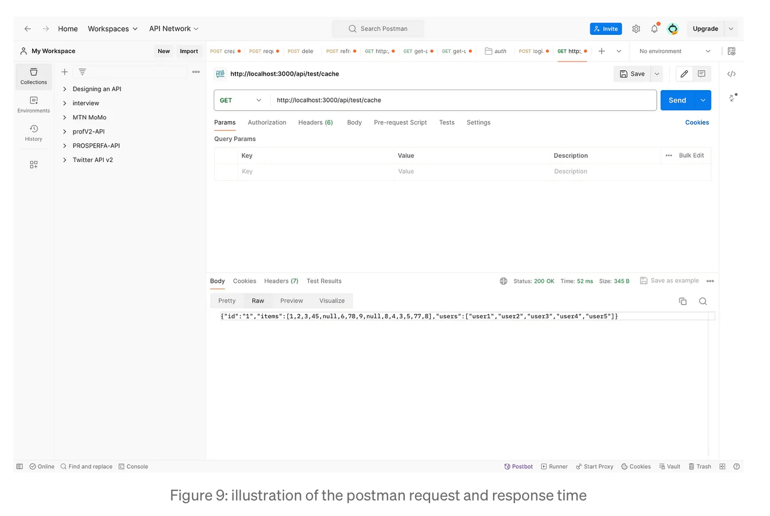Image resolution: width=770 pixels, height=516 pixels.
Task: Open the help icon in status bar
Action: (x=737, y=467)
